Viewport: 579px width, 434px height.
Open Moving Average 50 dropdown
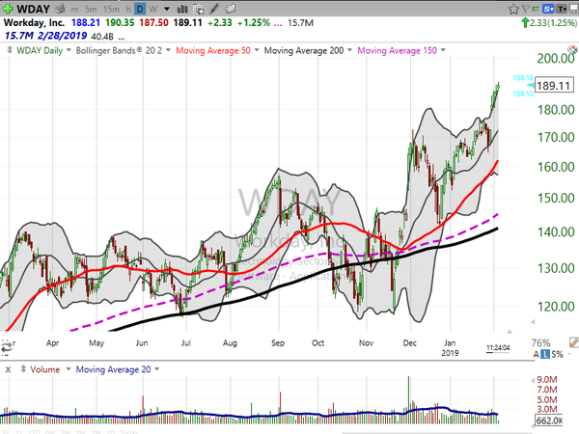pyautogui.click(x=257, y=50)
